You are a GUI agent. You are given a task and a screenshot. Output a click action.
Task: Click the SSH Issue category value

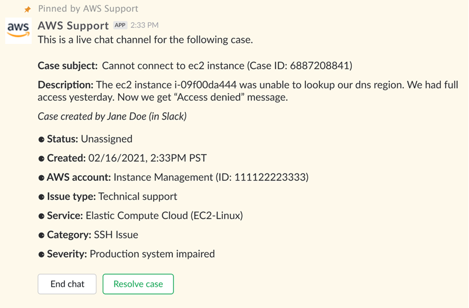point(116,235)
